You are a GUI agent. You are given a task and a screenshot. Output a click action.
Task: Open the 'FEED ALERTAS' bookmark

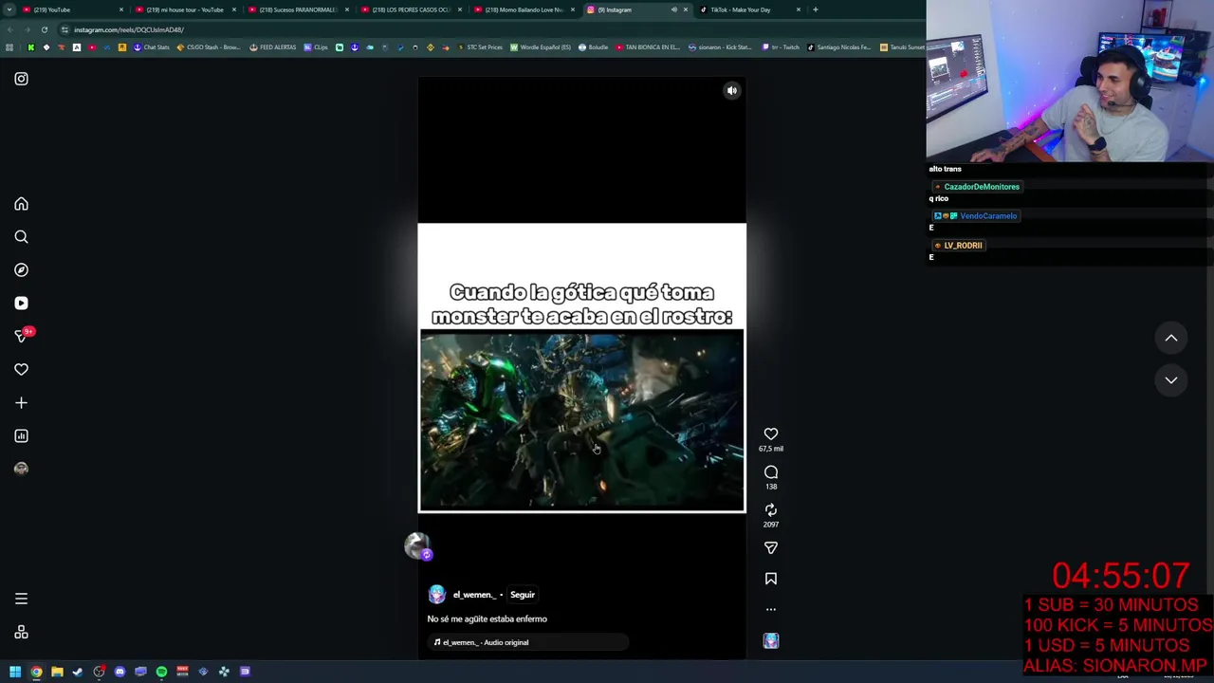coord(272,47)
